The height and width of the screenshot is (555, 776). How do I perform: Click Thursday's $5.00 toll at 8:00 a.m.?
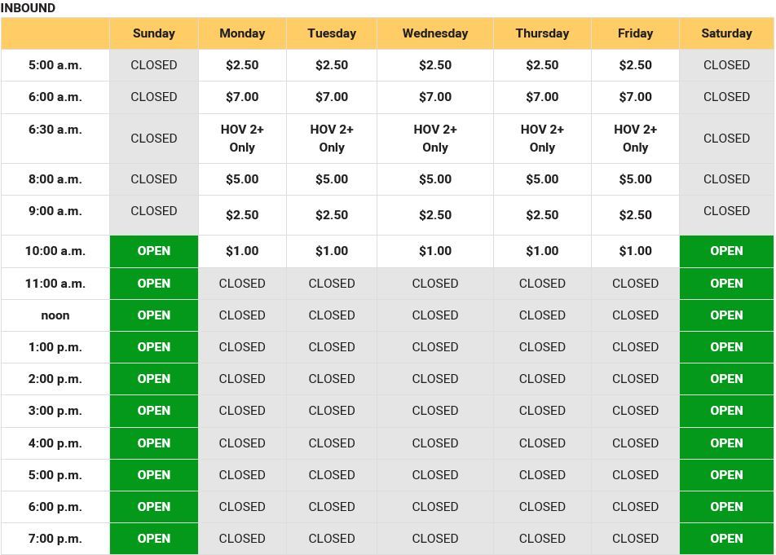pos(542,179)
